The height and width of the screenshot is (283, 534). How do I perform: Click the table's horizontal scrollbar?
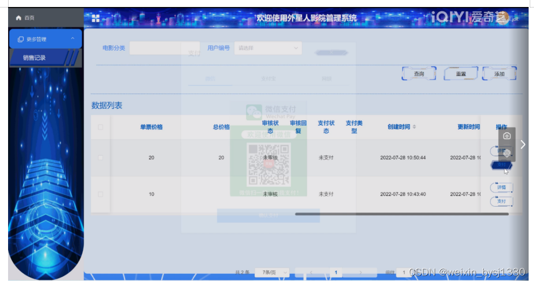point(402,214)
